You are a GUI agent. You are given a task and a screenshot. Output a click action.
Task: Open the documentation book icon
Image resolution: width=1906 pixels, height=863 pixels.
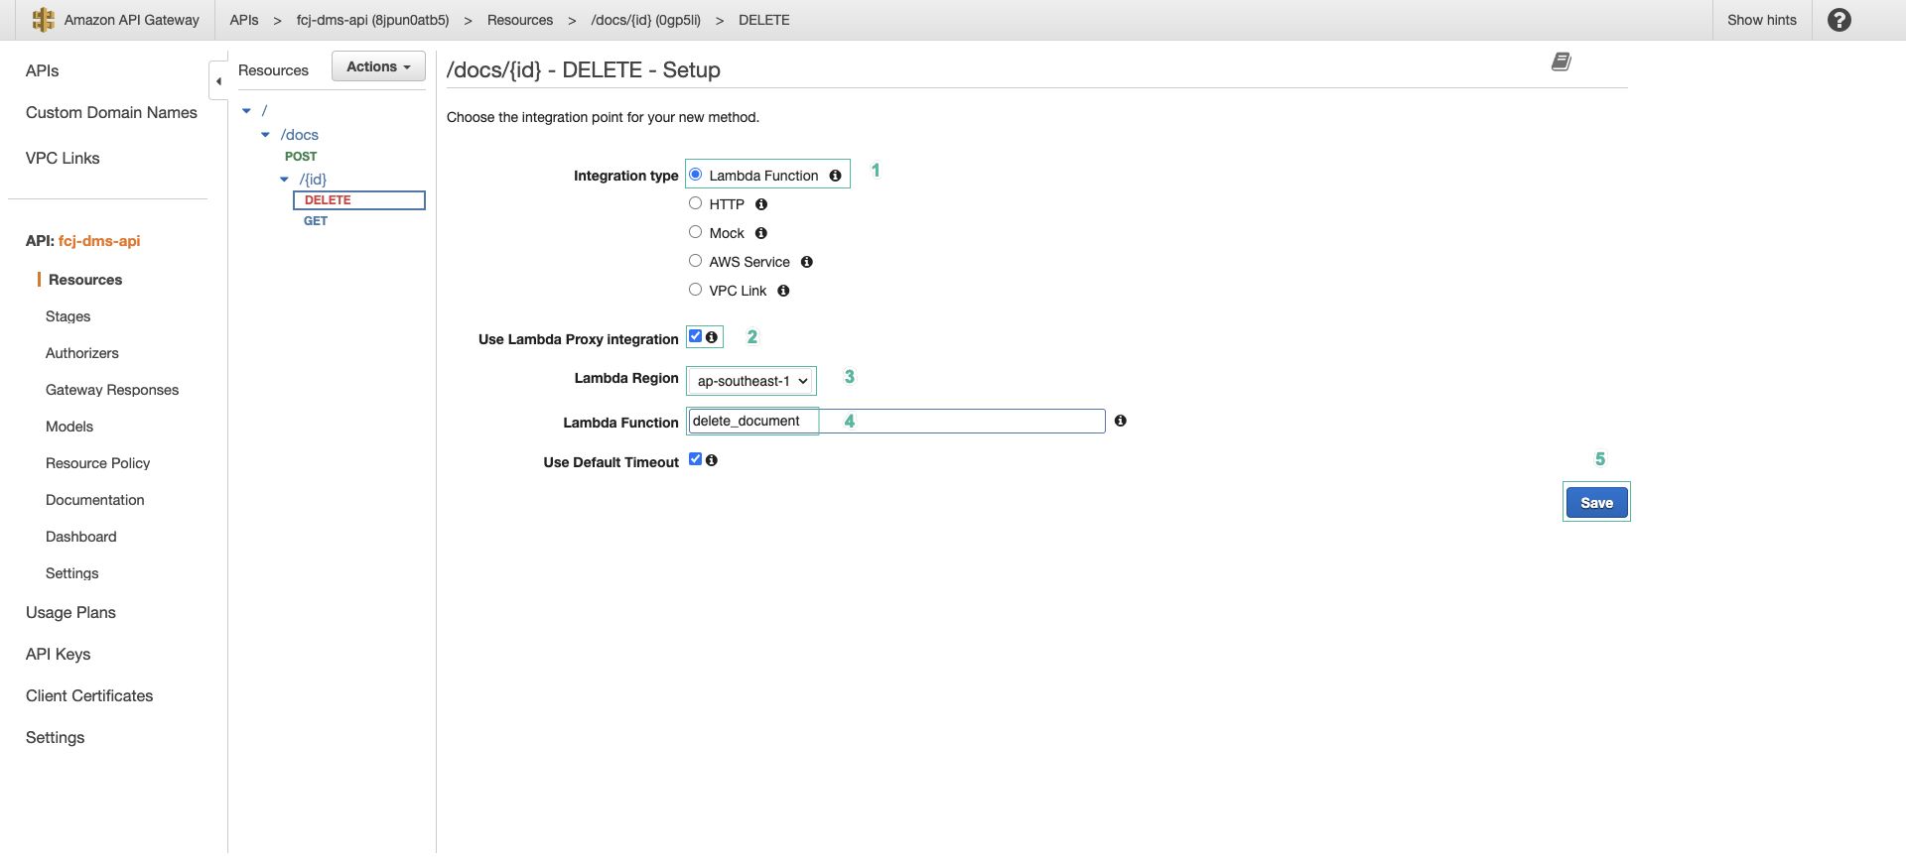(1562, 62)
